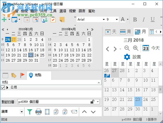Screen dimensions: 163x123
Task: Jump forward with double right arrow in navigator
Action: coord(92,29)
